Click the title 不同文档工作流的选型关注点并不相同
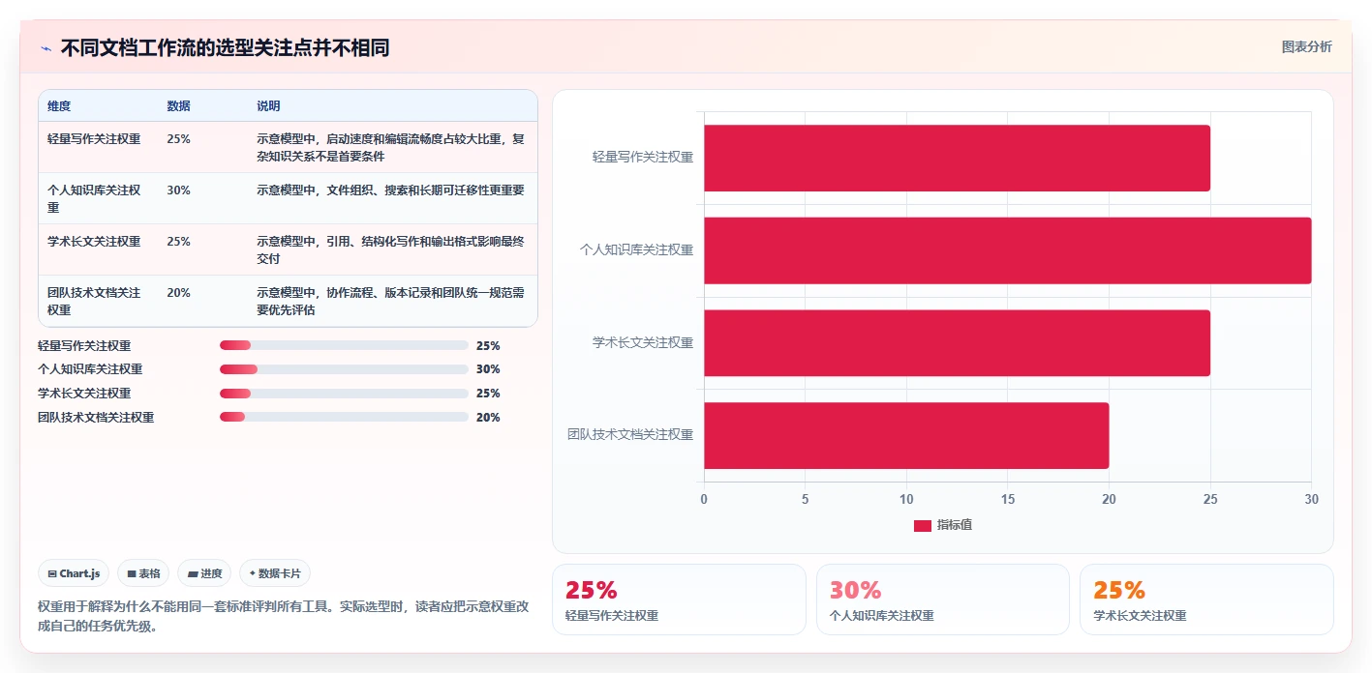This screenshot has width=1372, height=673. 225,48
